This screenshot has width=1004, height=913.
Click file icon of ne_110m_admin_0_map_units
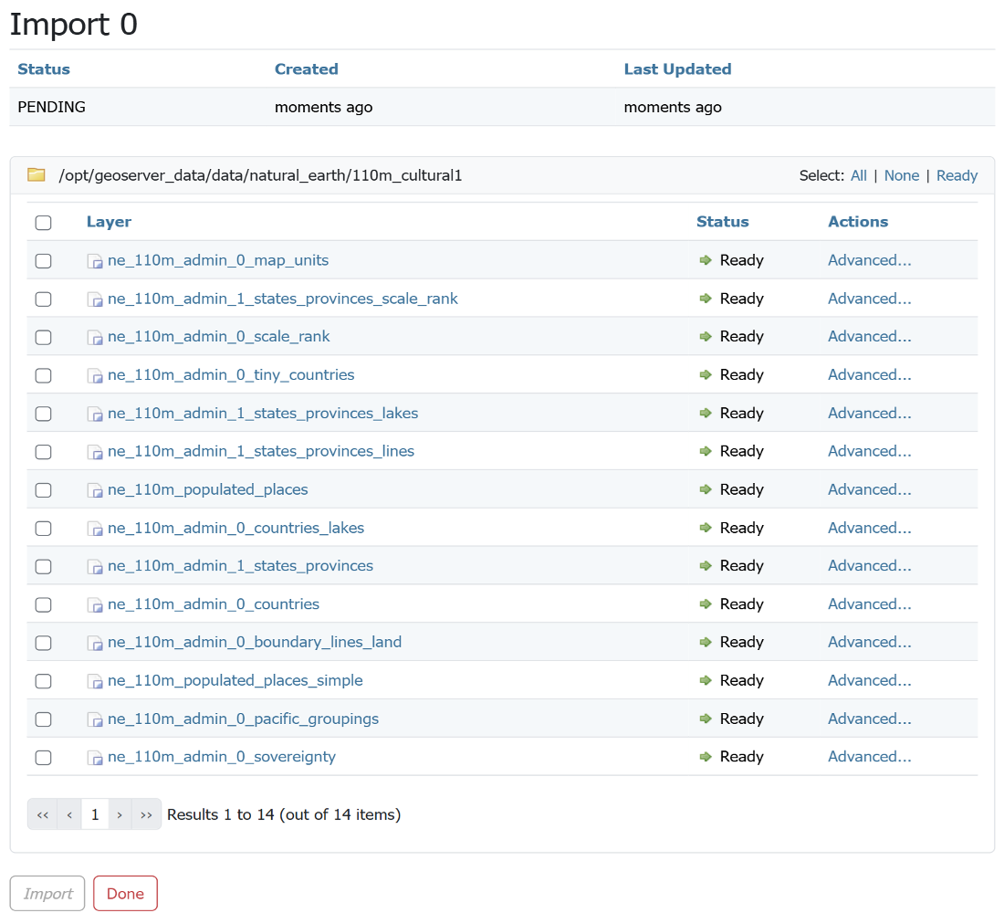95,261
